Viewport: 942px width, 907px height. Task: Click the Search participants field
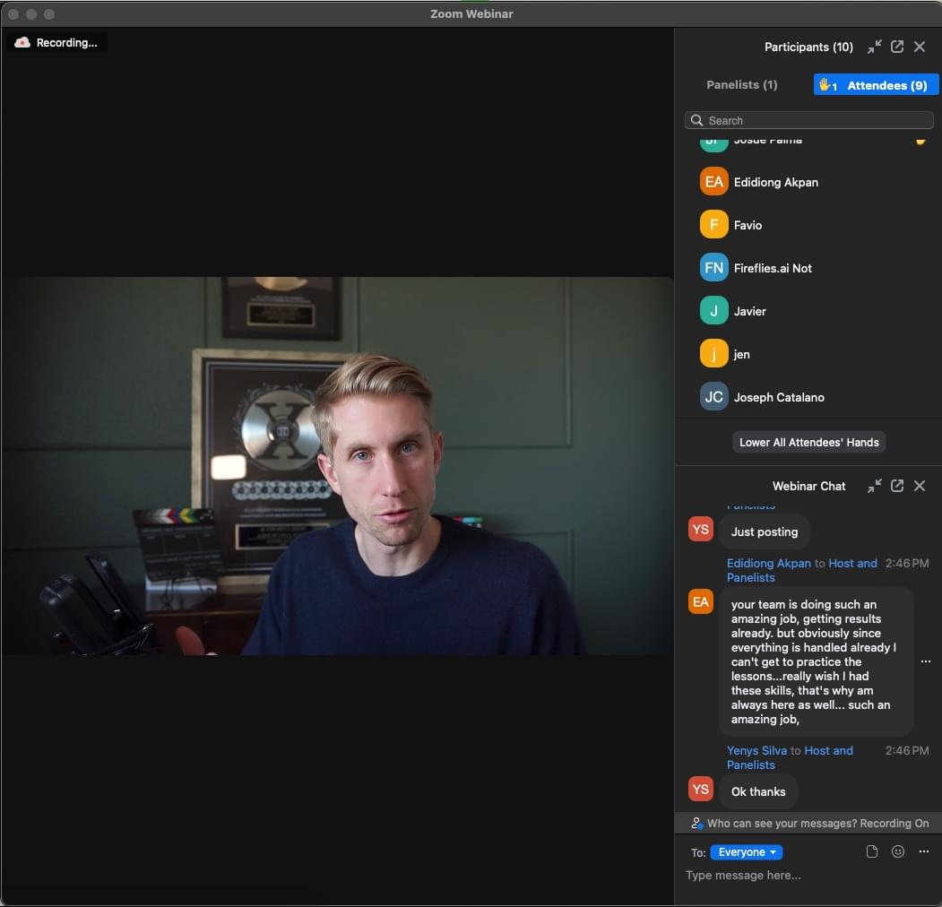[808, 120]
